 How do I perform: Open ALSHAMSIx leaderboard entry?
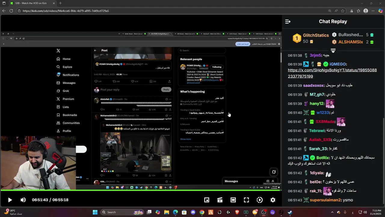tap(353, 42)
